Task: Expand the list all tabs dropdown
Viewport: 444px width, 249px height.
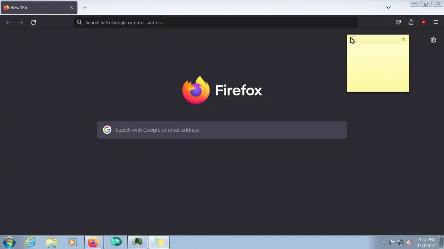Action: pyautogui.click(x=388, y=8)
